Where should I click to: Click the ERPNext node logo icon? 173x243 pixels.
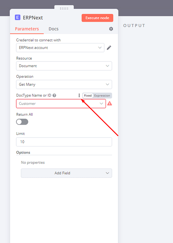tap(17, 17)
